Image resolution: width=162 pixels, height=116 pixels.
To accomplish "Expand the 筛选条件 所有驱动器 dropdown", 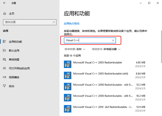I will point(110,49).
